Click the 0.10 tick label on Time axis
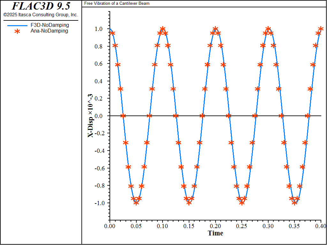Viewport: 327px width, 245px height. [x=163, y=226]
